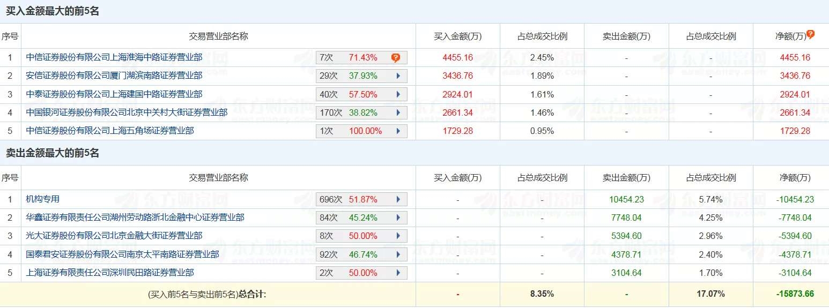Viewport: 829px width, 308px height.
Task: Click 卖出金额(万) header in bottom table
Action: click(x=626, y=178)
